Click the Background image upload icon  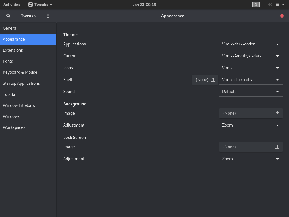pos(277,113)
